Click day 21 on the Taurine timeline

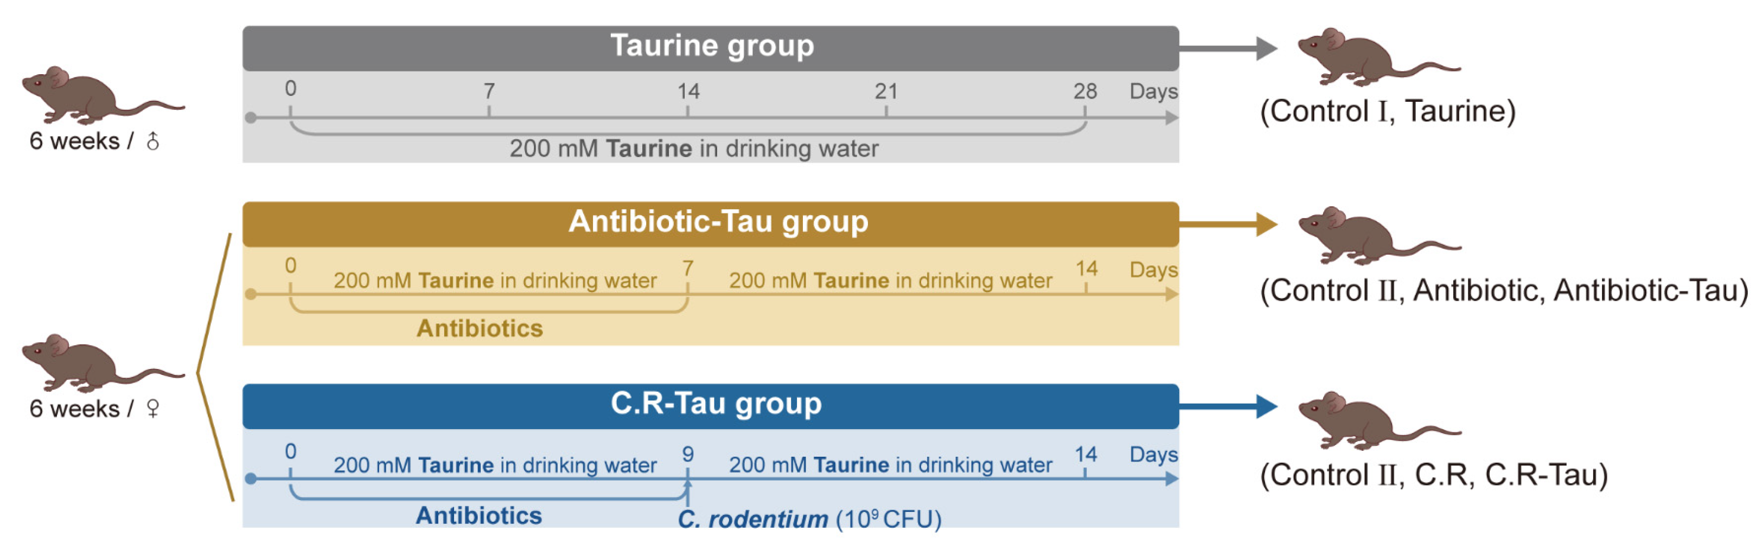pyautogui.click(x=885, y=91)
